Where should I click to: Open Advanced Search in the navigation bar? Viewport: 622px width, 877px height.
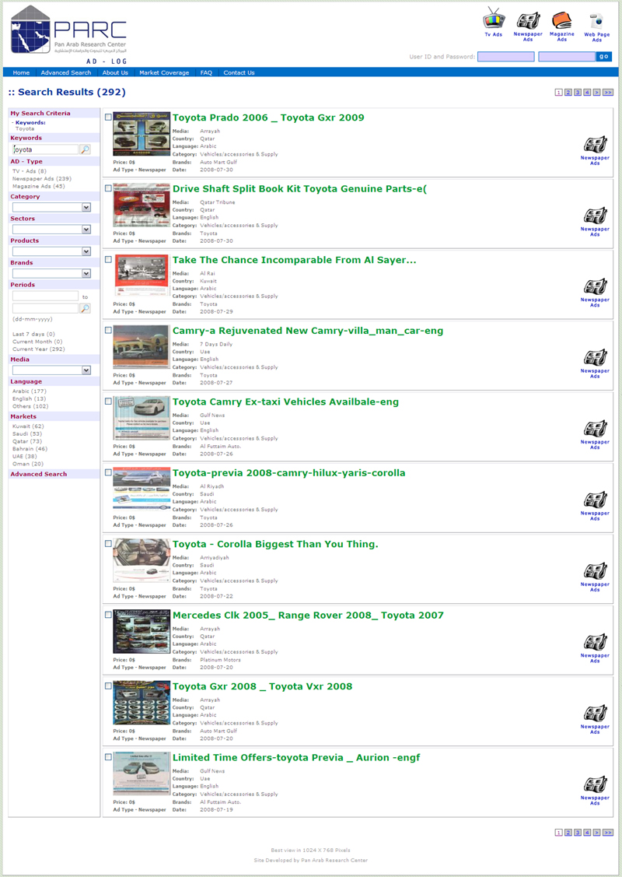(66, 72)
